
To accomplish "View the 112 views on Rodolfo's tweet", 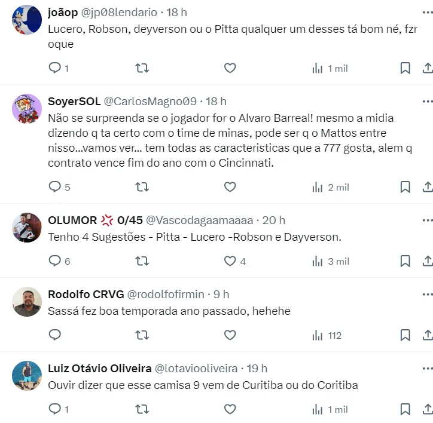I will pos(327,335).
